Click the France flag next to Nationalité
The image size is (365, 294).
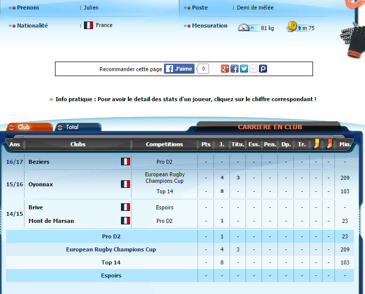pos(88,25)
